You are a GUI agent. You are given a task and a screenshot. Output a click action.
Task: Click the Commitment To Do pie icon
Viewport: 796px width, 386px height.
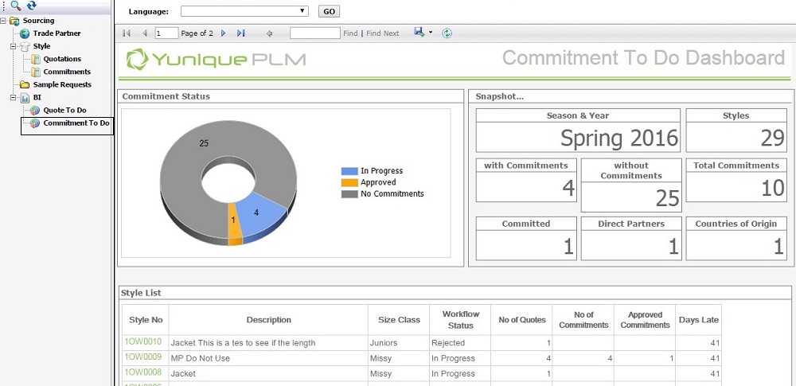(35, 123)
